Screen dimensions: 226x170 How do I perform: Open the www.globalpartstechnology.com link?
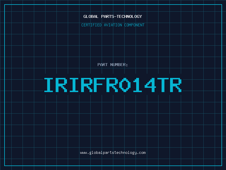click(113, 153)
